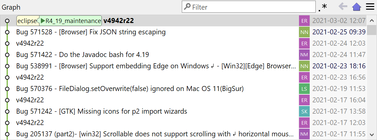Select Bug 538991 Edge embedding commit
Image resolution: width=377 pixels, height=140 pixels.
tap(156, 66)
